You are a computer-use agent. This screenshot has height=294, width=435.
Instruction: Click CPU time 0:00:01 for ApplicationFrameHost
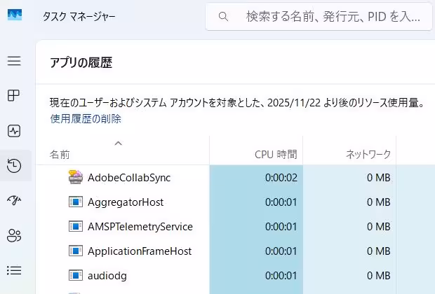point(281,251)
